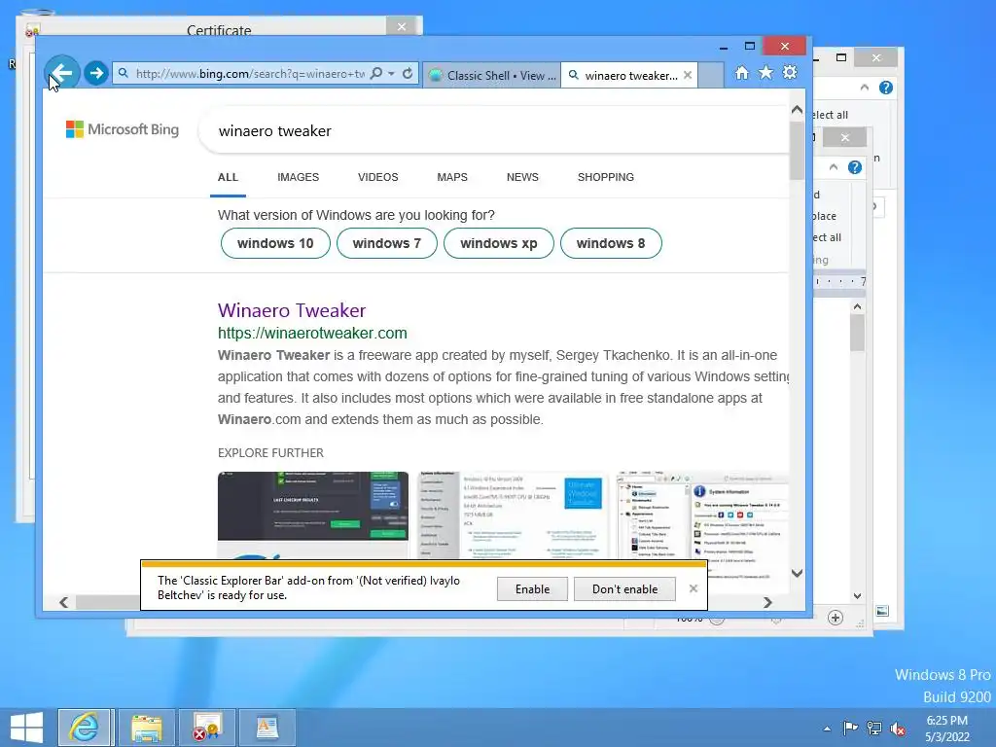
Task: Open address bar autocomplete dropdown arrow
Action: point(391,74)
